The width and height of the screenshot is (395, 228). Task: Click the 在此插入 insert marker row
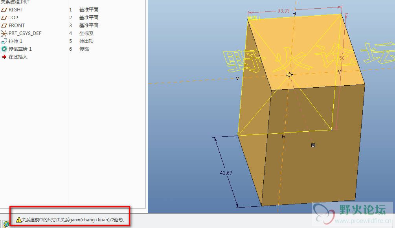[x=18, y=57]
